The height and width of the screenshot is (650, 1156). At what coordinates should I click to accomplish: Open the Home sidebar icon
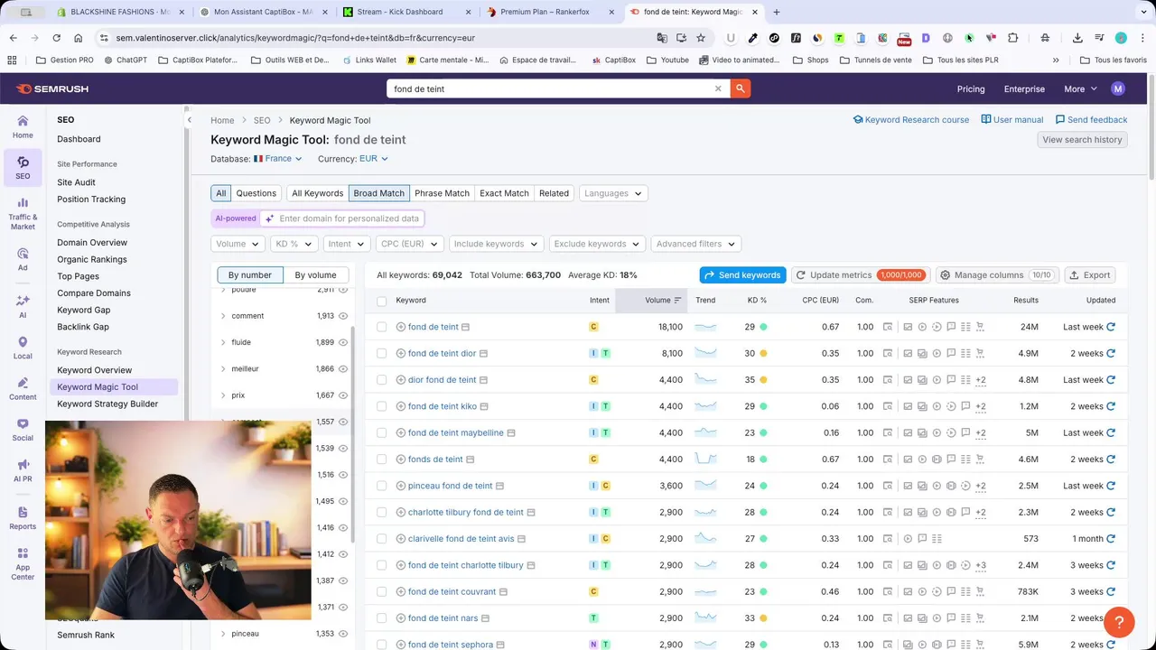[x=23, y=126]
